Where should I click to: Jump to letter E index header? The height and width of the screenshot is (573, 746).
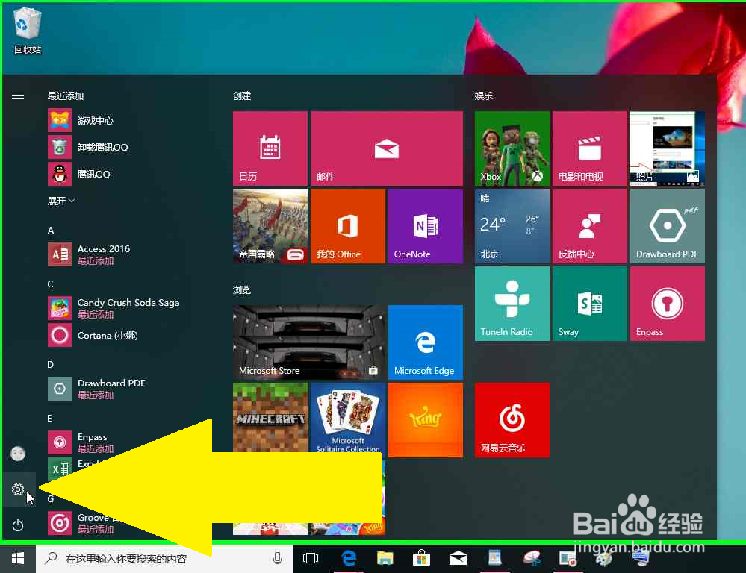(x=49, y=419)
